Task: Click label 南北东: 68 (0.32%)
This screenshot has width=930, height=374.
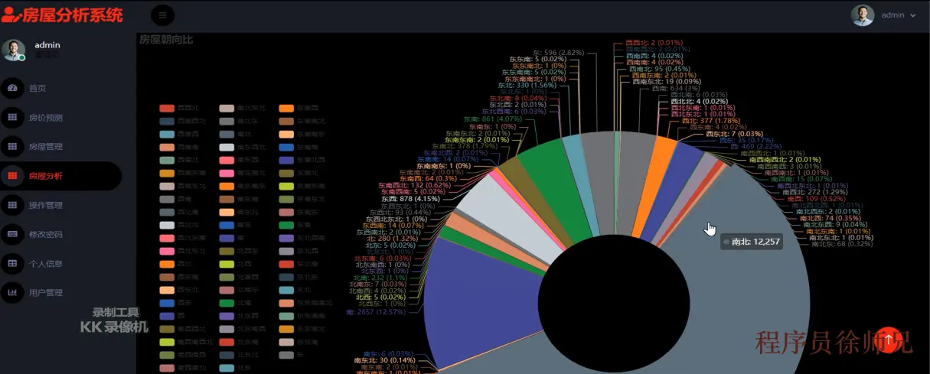Action: point(842,245)
